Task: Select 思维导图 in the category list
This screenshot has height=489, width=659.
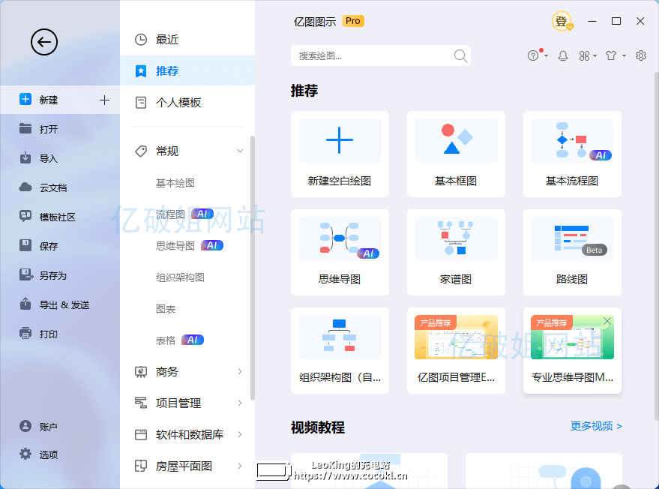Action: click(175, 246)
